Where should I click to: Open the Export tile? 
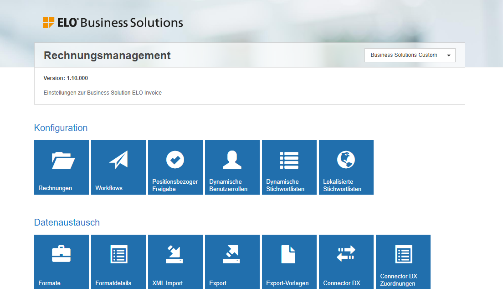[x=232, y=262]
